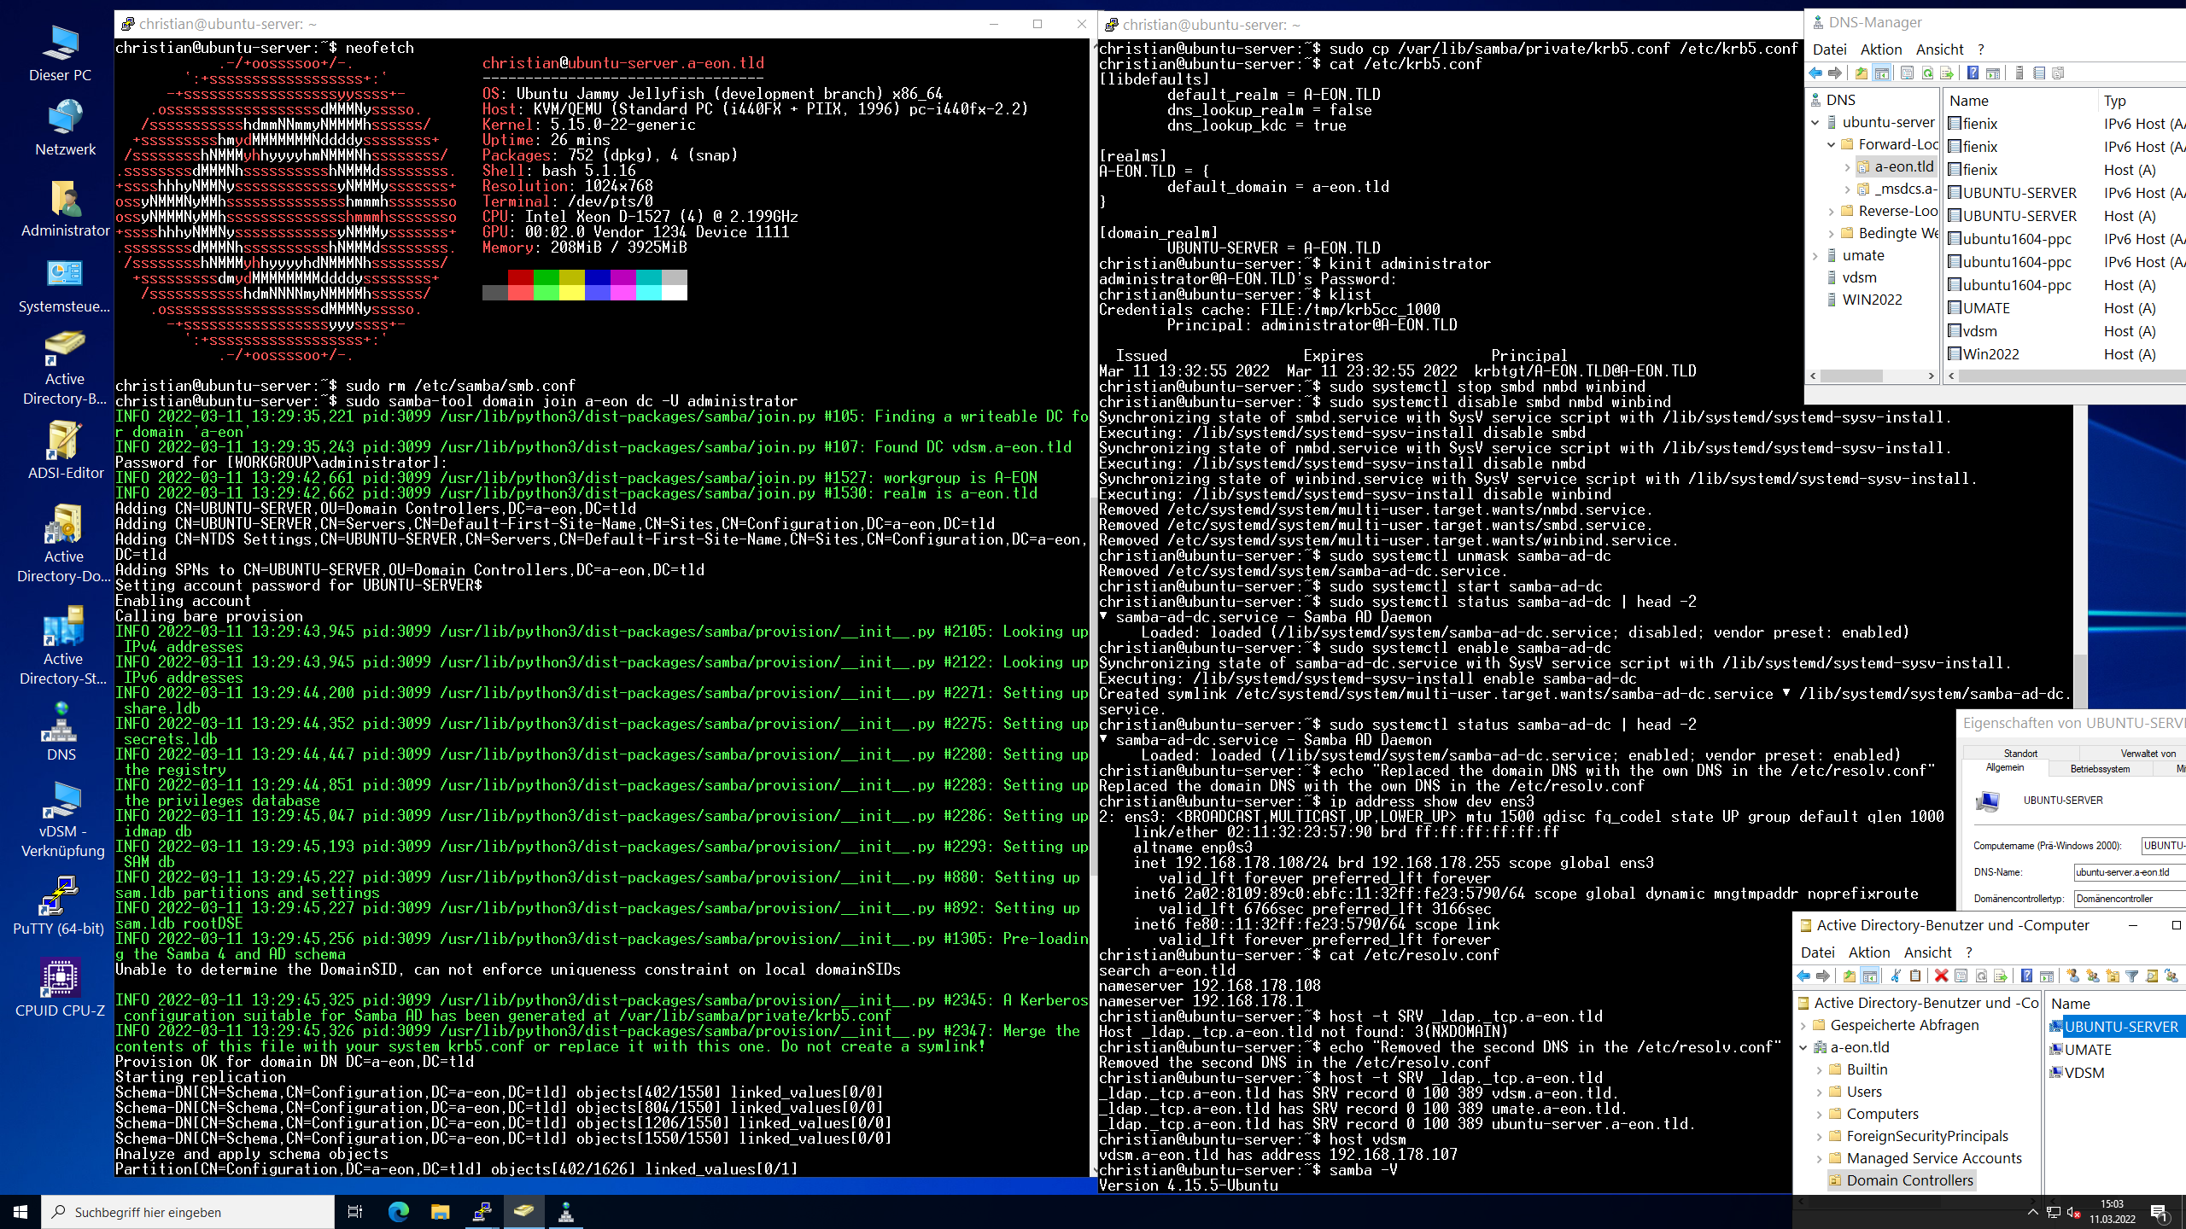Click Export list icon in DNS-Manager toolbar
The image size is (2186, 1229).
(x=1947, y=73)
